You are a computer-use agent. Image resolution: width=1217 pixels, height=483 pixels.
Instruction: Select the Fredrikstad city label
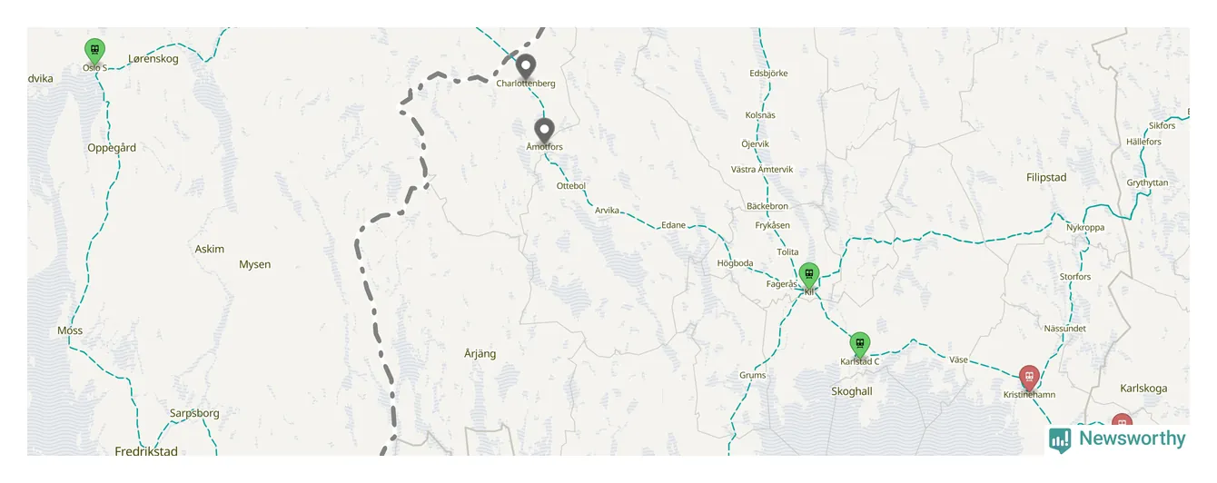click(146, 451)
